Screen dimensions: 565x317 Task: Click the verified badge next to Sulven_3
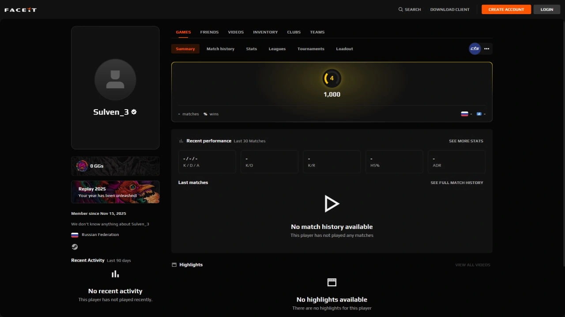click(134, 112)
